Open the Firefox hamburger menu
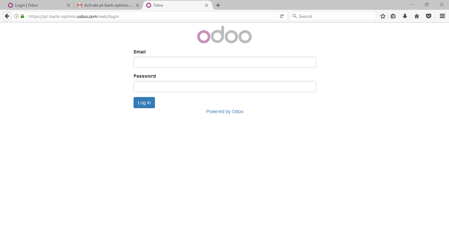Screen dimensions: 449x236 click(442, 16)
